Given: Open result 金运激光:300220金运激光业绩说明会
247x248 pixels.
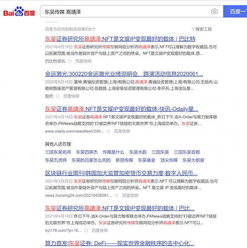Looking at the screenshot, I should click(x=124, y=74).
